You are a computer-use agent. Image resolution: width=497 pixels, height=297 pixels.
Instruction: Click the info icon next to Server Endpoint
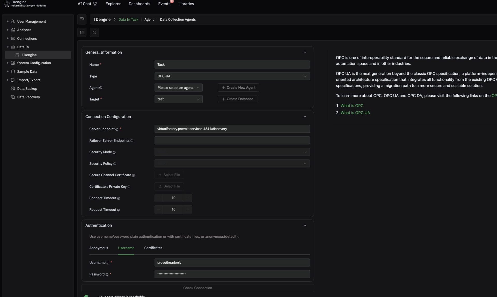(117, 129)
